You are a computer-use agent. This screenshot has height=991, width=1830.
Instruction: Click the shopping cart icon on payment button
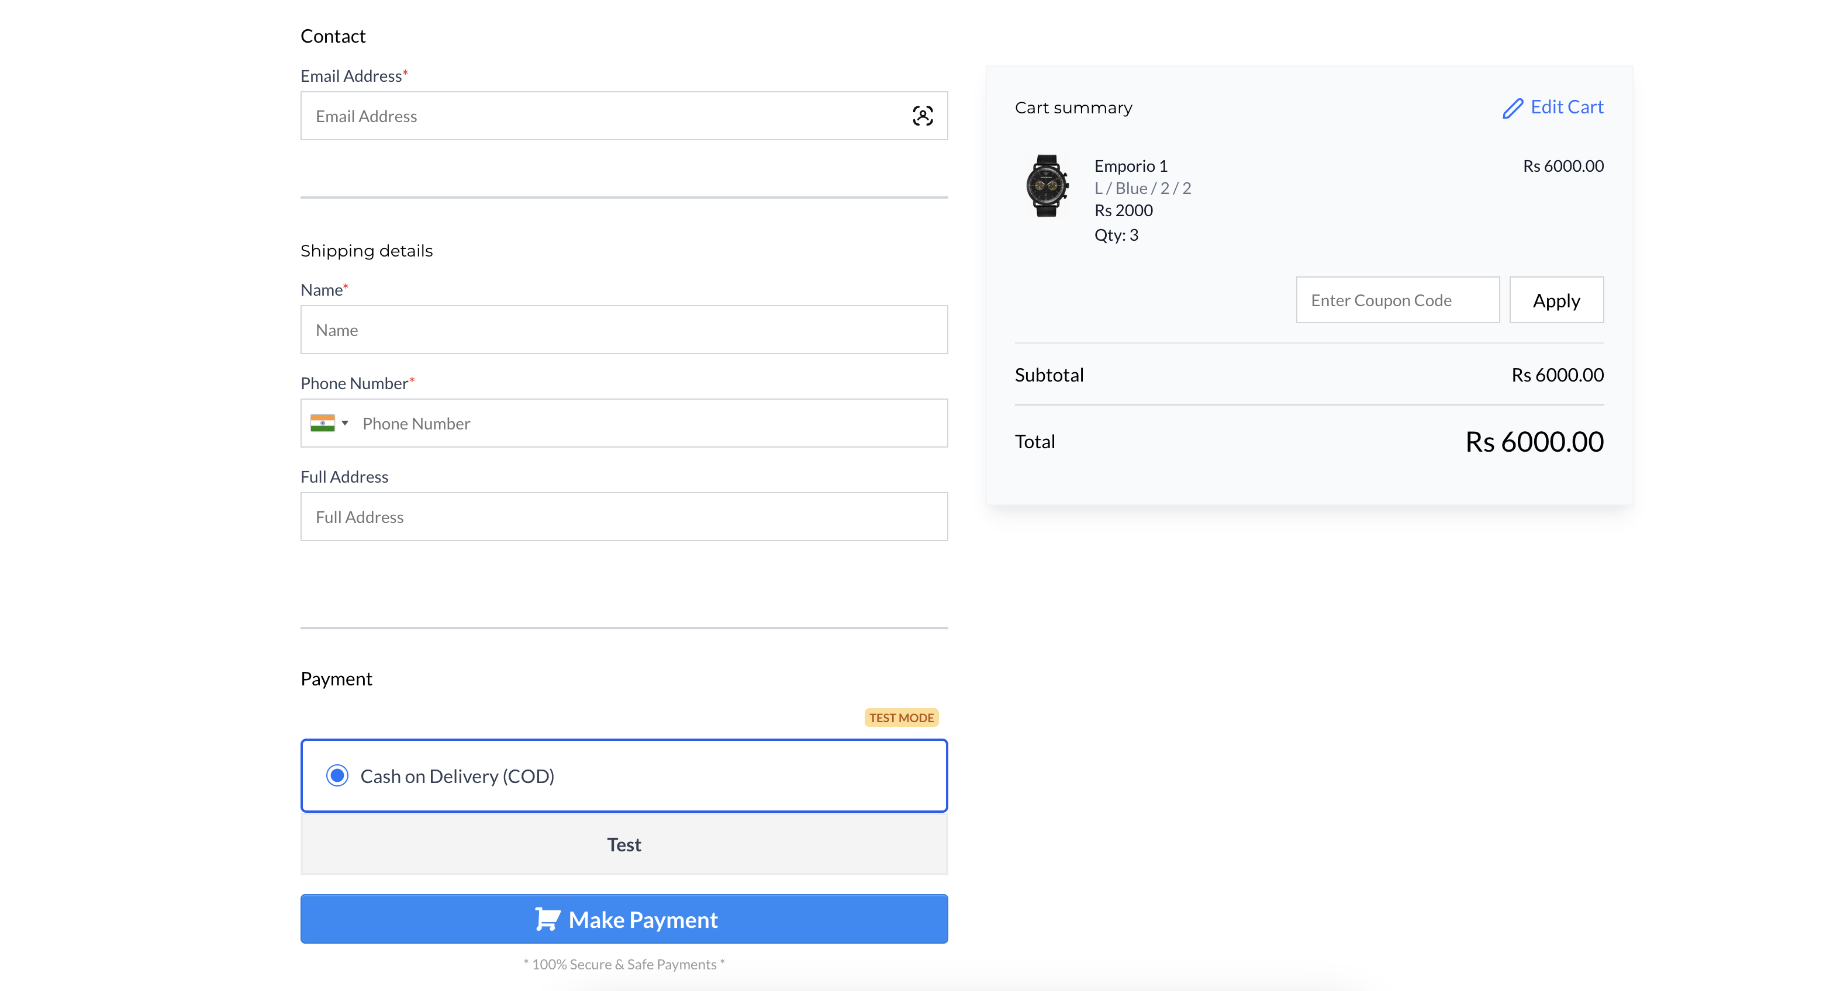[547, 919]
